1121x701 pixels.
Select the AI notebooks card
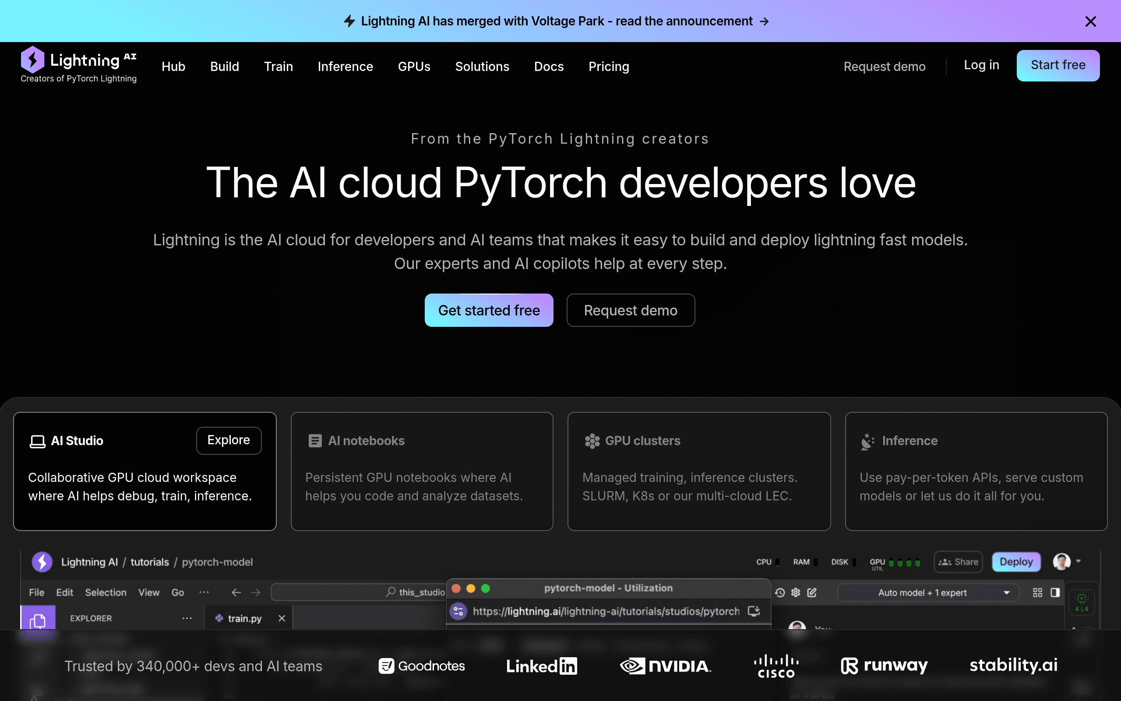[422, 471]
